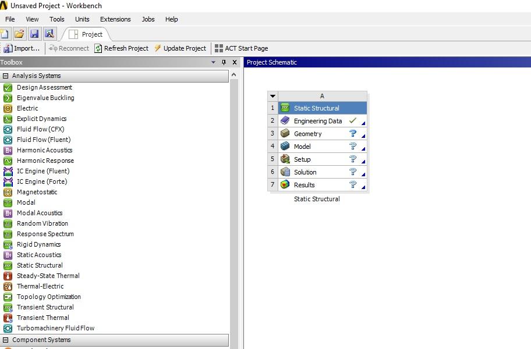The width and height of the screenshot is (531, 349).
Task: Close the Toolbox panel
Action: click(x=234, y=62)
